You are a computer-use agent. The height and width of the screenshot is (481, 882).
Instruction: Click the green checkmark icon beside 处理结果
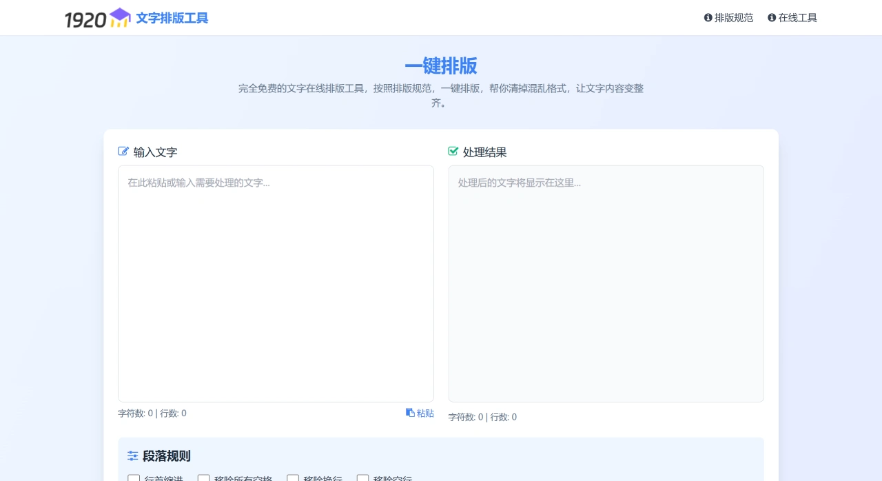[453, 151]
